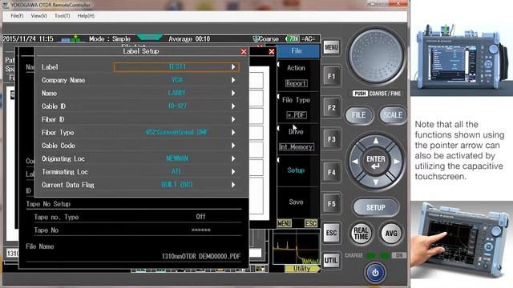Screen dimensions: 513x288
Task: Select the Cable ID value 10-127
Action: click(177, 106)
